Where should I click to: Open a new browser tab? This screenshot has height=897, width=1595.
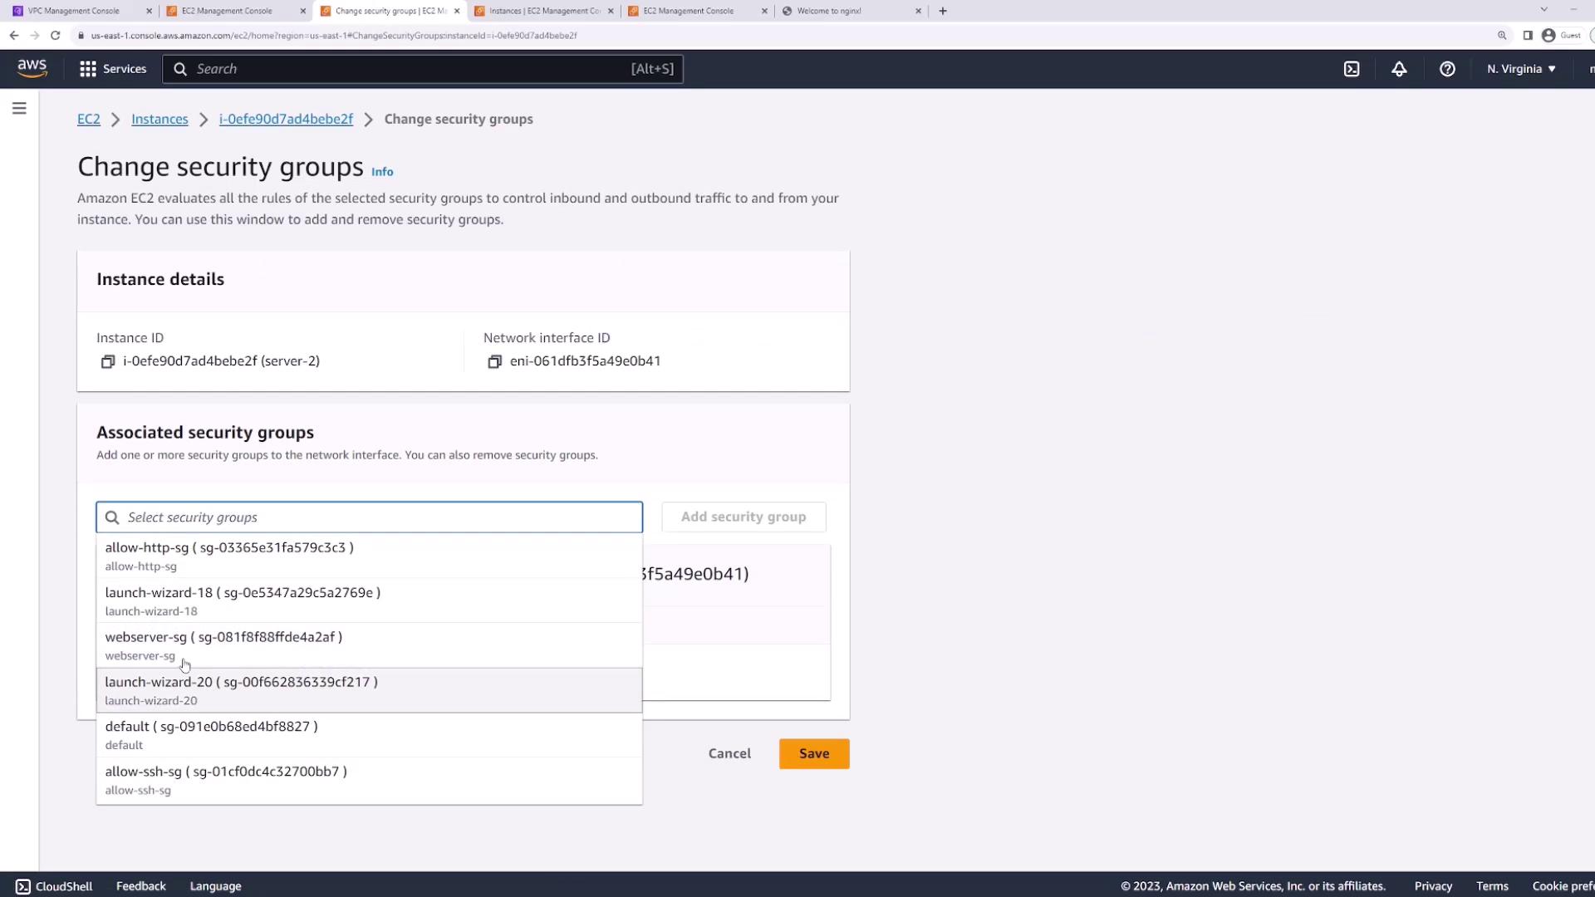(x=943, y=11)
